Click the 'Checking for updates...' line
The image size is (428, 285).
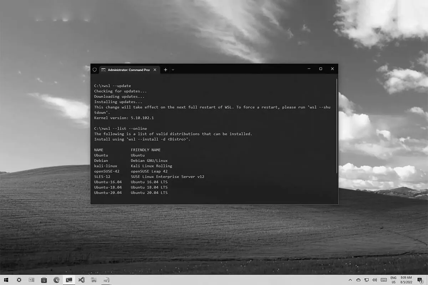click(x=120, y=91)
